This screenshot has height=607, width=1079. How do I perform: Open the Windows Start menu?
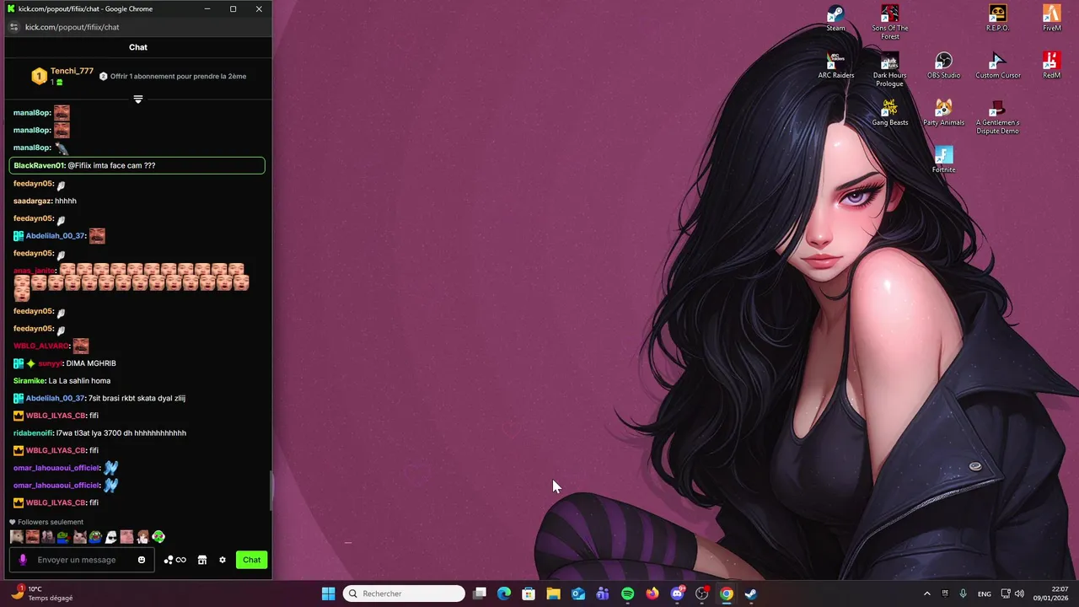[329, 594]
